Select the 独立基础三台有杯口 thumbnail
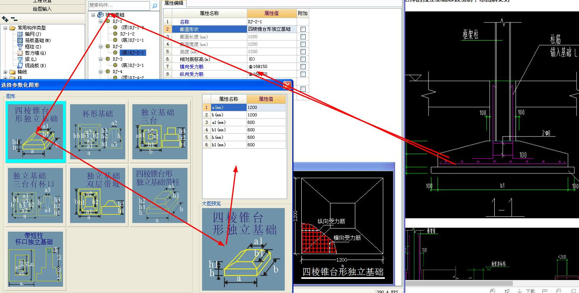 click(35, 195)
